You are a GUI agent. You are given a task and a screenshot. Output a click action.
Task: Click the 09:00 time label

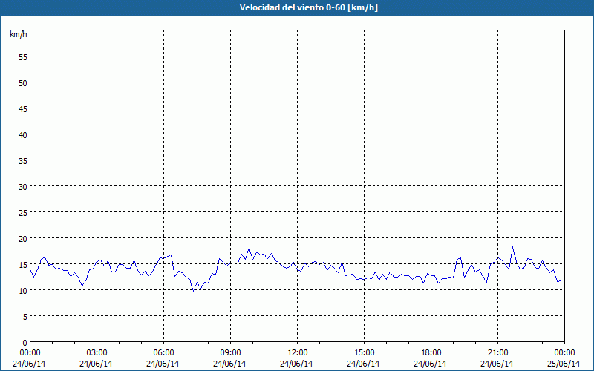[230, 353]
